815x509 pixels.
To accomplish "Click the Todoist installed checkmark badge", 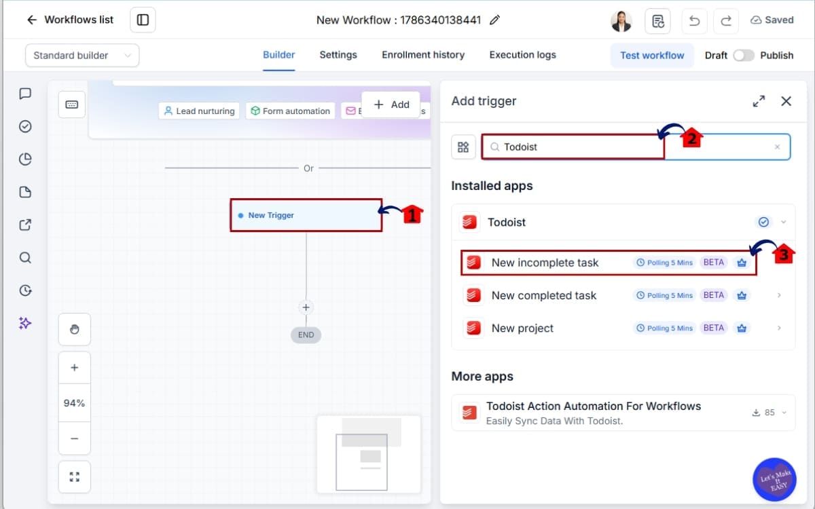I will (764, 222).
